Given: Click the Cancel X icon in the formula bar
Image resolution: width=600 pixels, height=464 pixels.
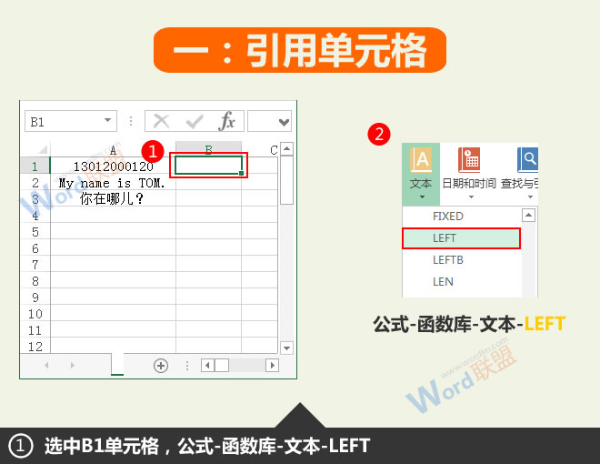Looking at the screenshot, I should point(161,121).
